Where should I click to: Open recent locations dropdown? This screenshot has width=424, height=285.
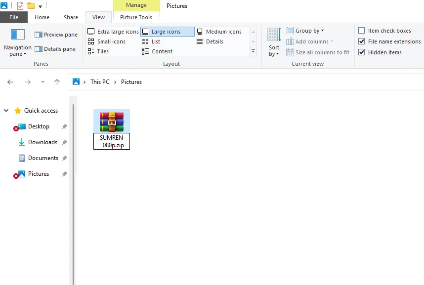tap(42, 82)
